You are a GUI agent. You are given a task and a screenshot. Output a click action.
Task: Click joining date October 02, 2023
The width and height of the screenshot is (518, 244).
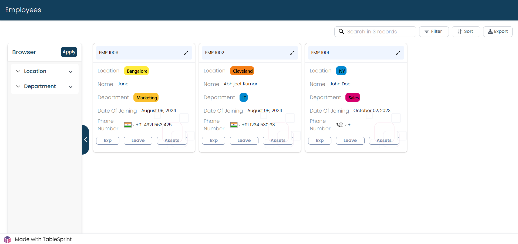pos(372,111)
